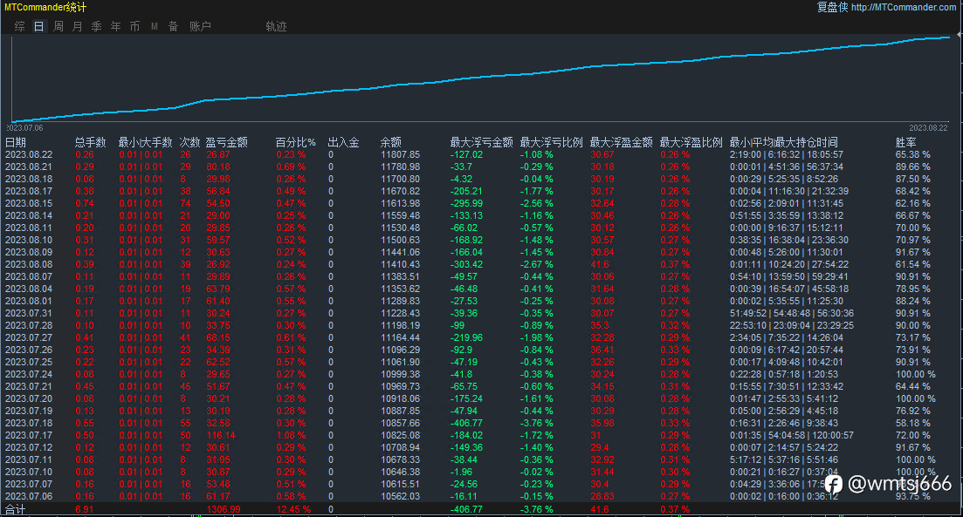
Task: Click the win rate 65.38 %
Action: pos(912,154)
